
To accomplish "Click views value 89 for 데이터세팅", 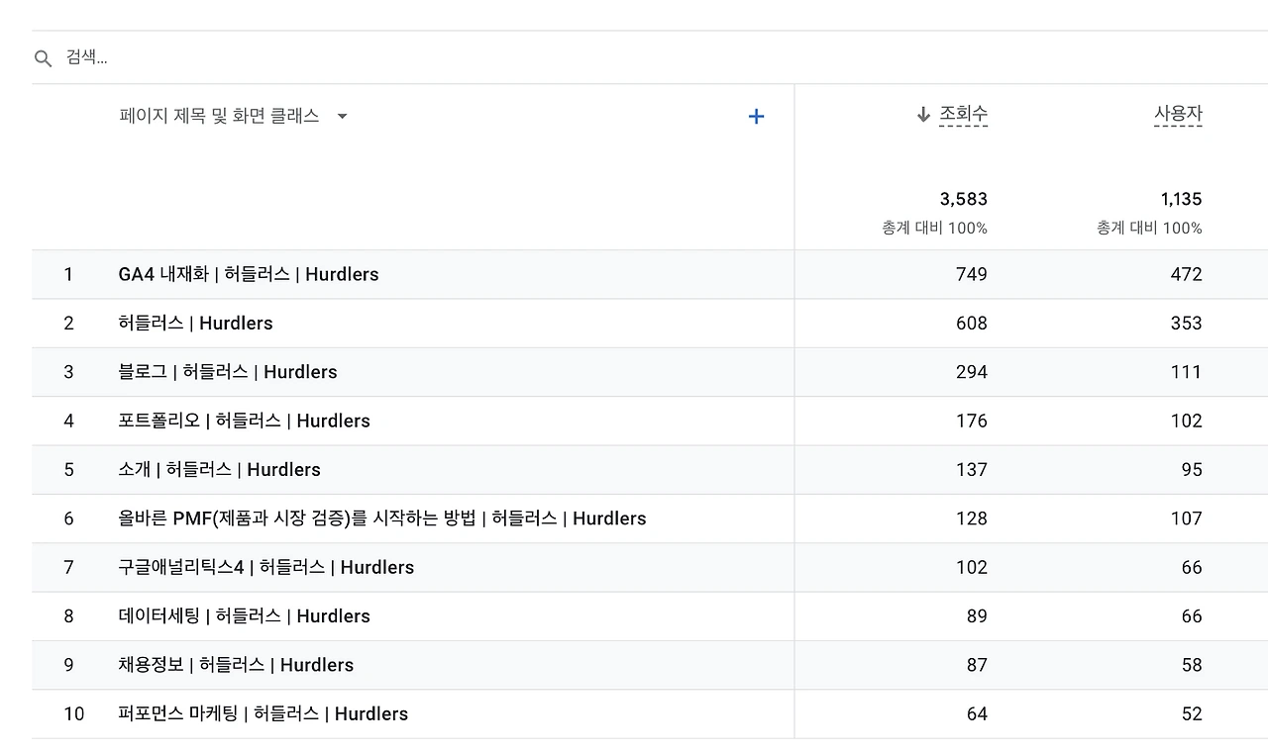I will tap(977, 615).
